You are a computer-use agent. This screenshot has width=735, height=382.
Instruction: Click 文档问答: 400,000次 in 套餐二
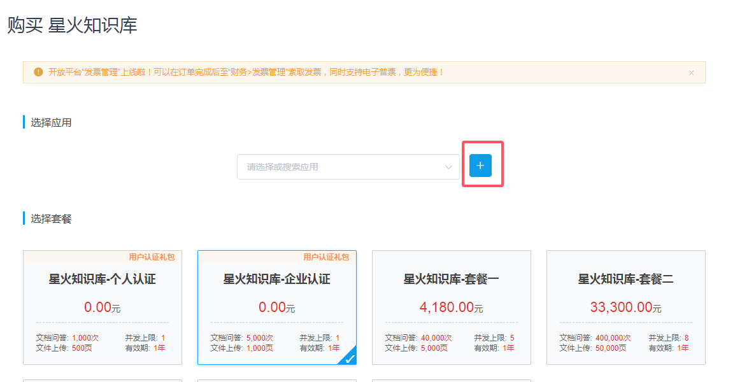tap(596, 338)
